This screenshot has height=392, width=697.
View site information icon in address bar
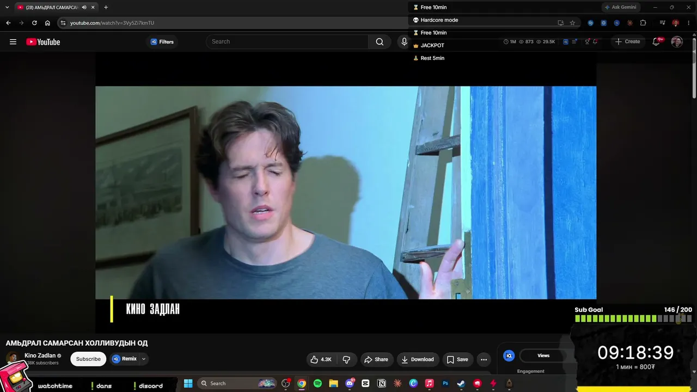pos(63,23)
